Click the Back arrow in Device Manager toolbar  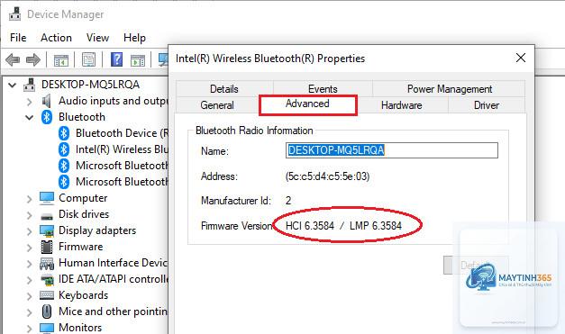click(13, 59)
